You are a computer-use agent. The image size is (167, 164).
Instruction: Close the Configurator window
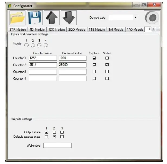pos(154,5)
